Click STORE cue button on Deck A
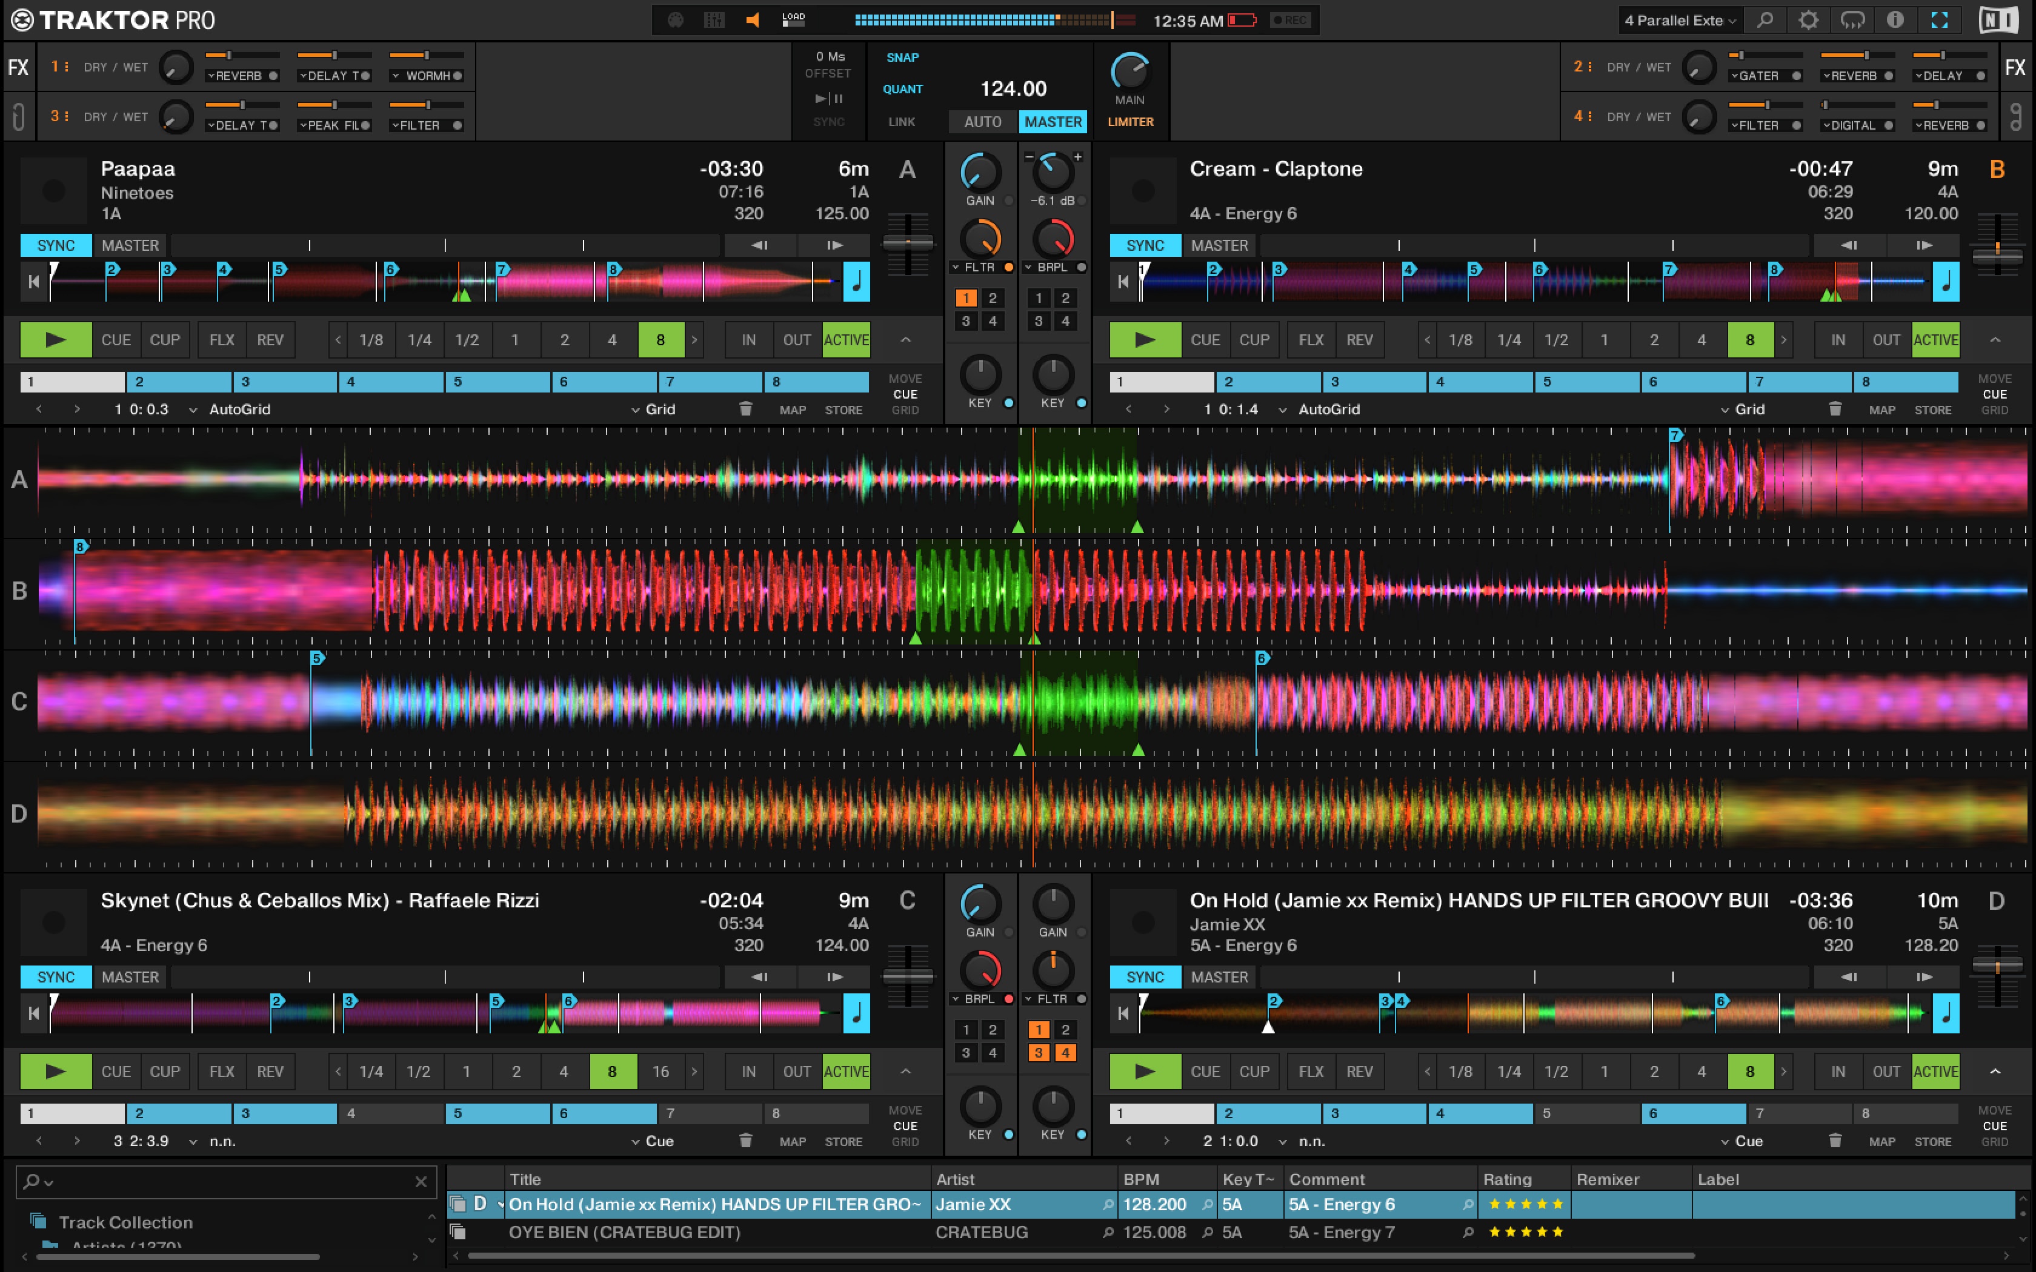Viewport: 2036px width, 1272px height. (844, 411)
